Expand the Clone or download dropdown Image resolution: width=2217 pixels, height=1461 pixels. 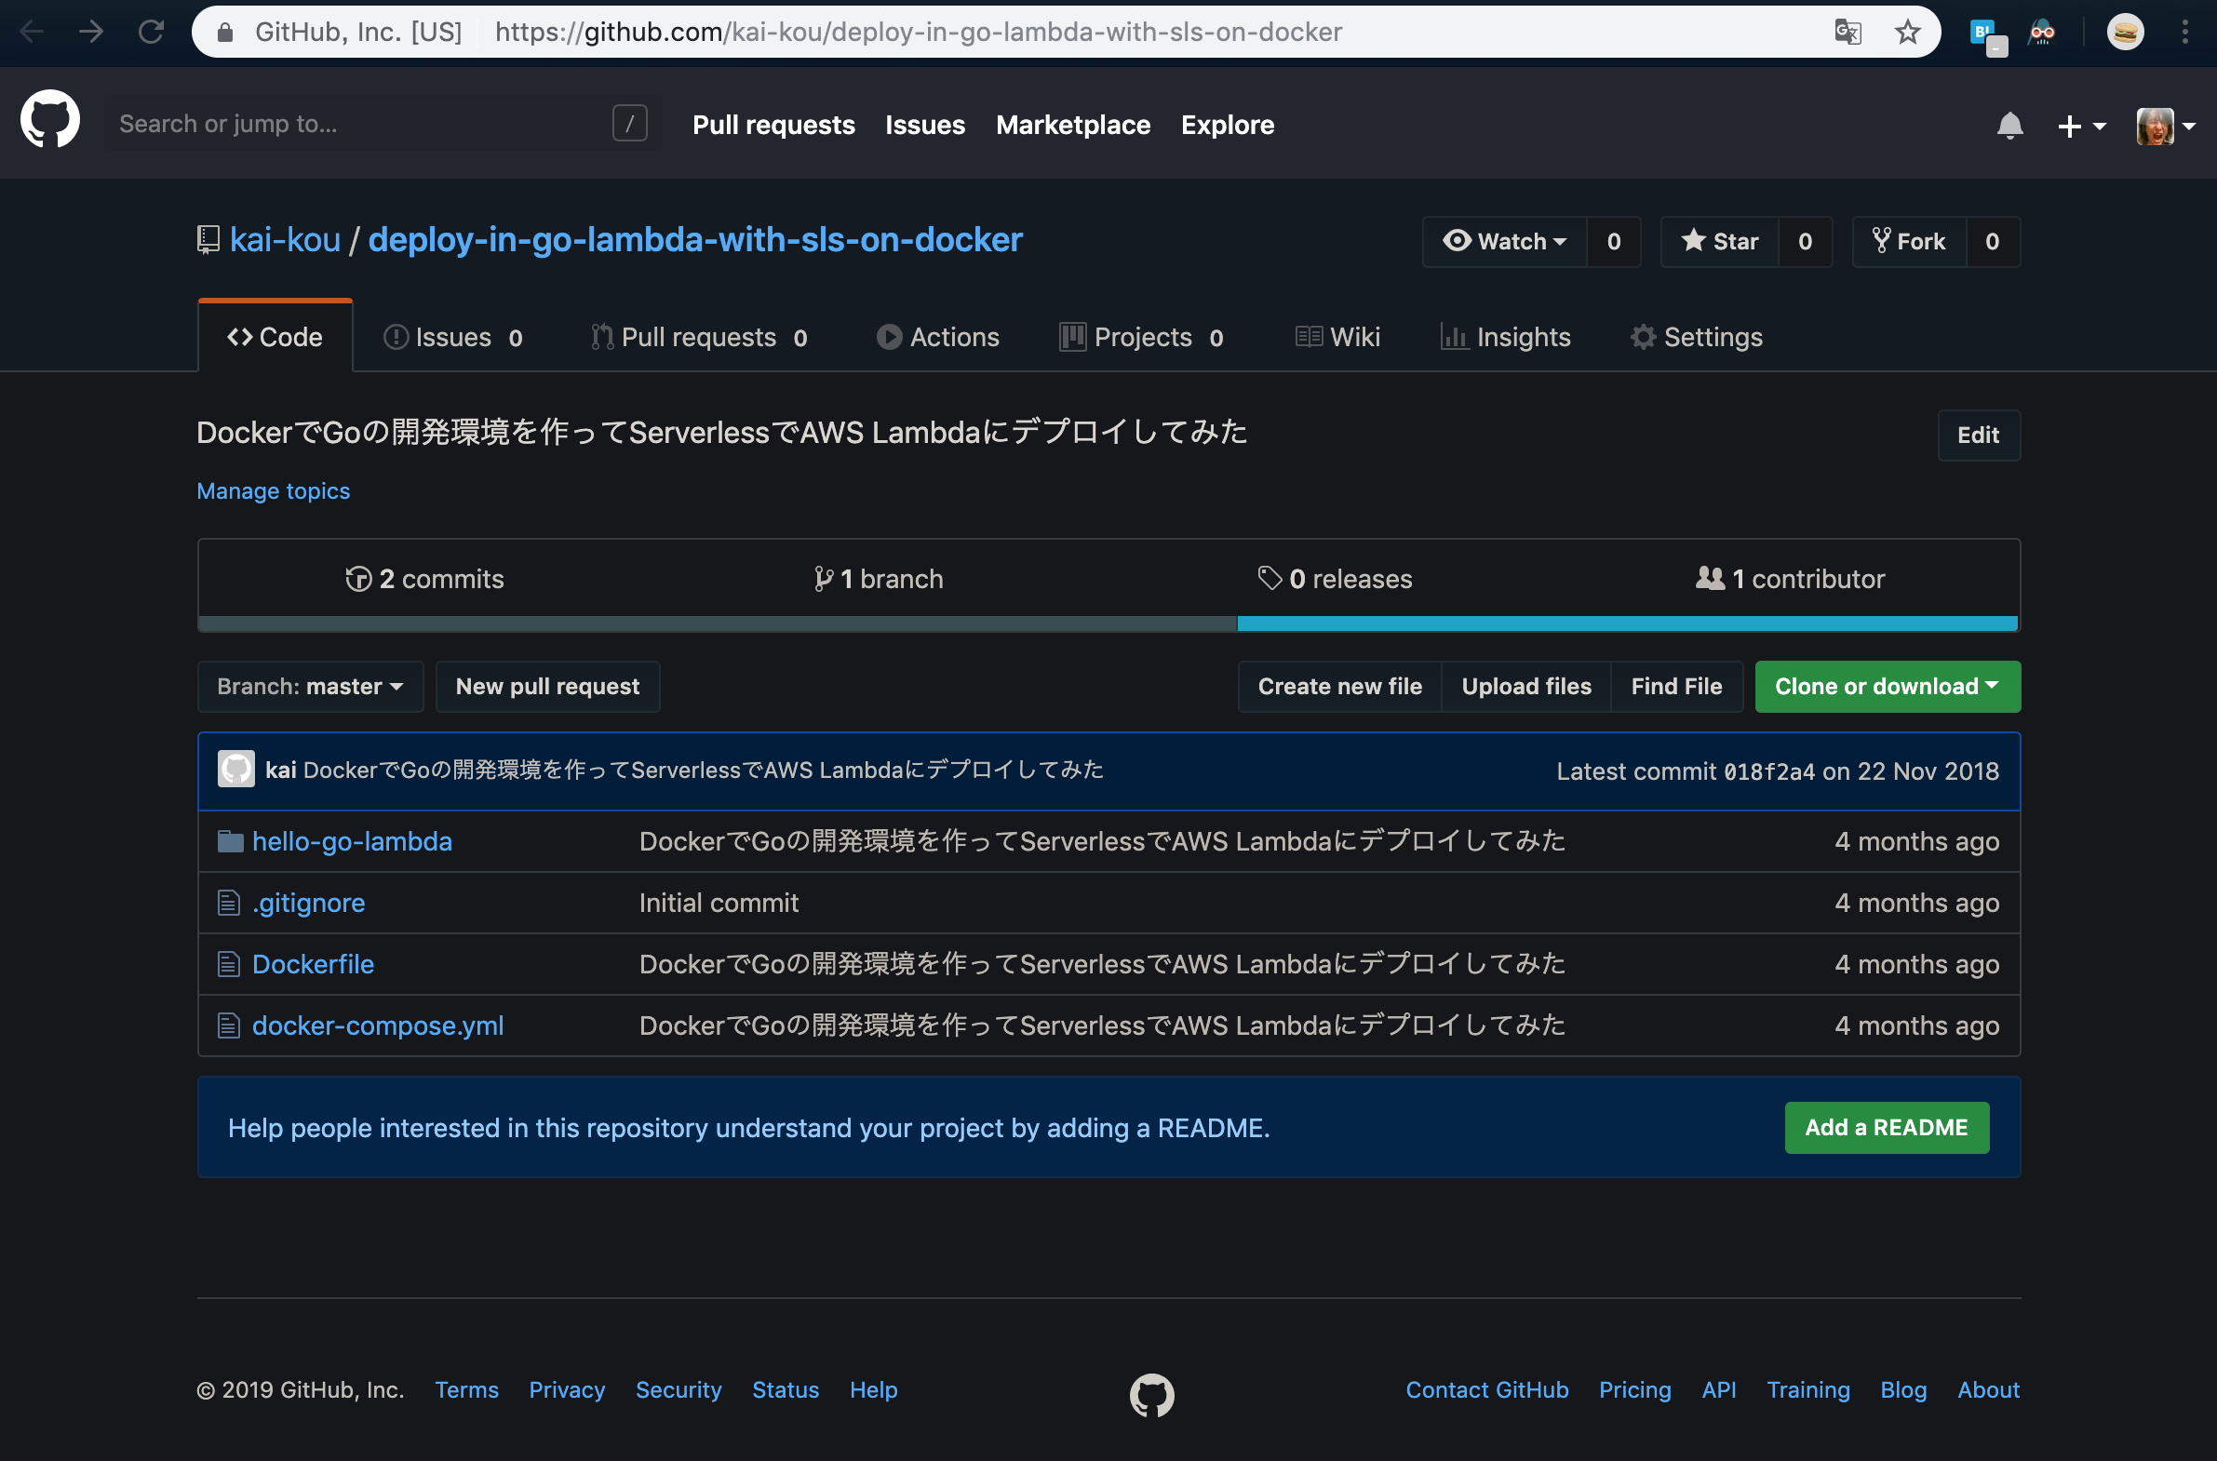(1888, 686)
